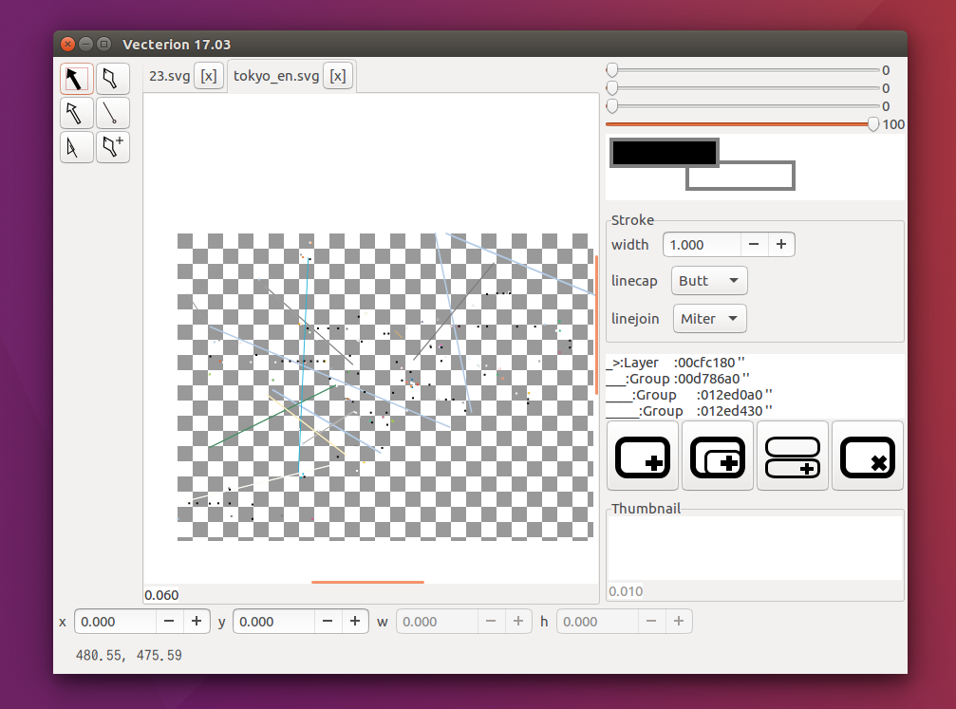The image size is (956, 709).
Task: Increase stroke width with plus button
Action: click(781, 245)
